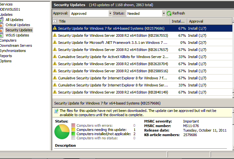Screen dimensions: 234x159
Task: Select the Updates parent node
Action: tap(6, 15)
